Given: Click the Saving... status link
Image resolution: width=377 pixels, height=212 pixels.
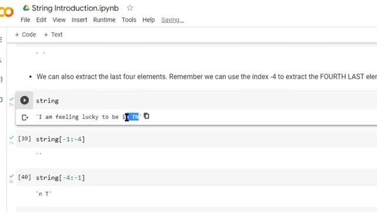Looking at the screenshot, I should tap(173, 20).
